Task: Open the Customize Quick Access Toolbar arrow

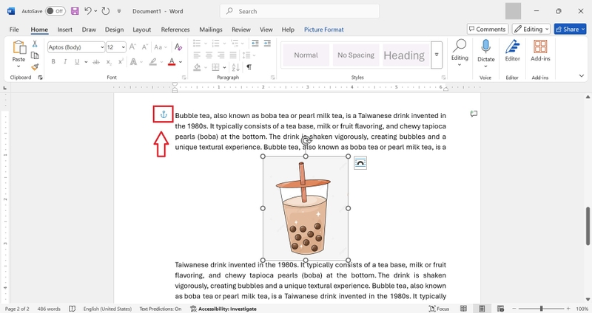Action: point(119,11)
